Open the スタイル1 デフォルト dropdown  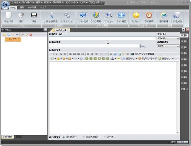(x=168, y=38)
